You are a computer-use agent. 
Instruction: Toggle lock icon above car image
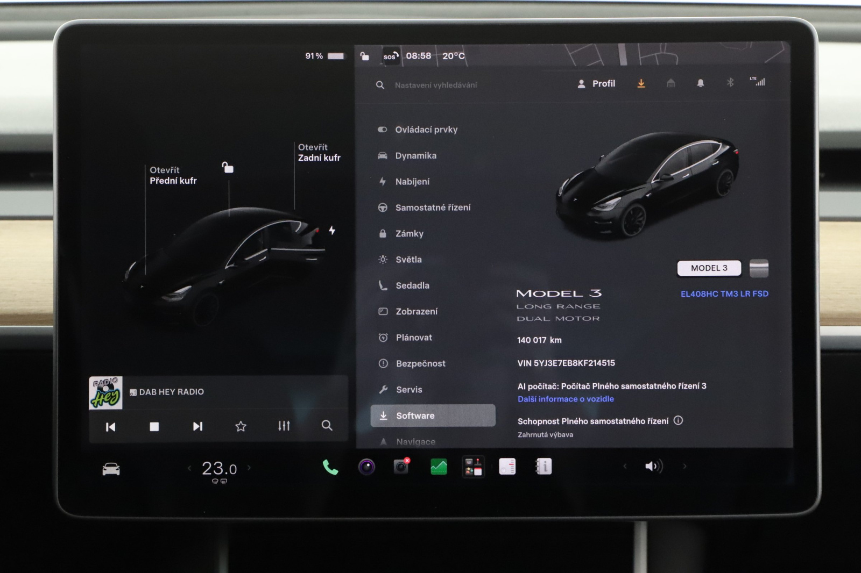tap(228, 167)
